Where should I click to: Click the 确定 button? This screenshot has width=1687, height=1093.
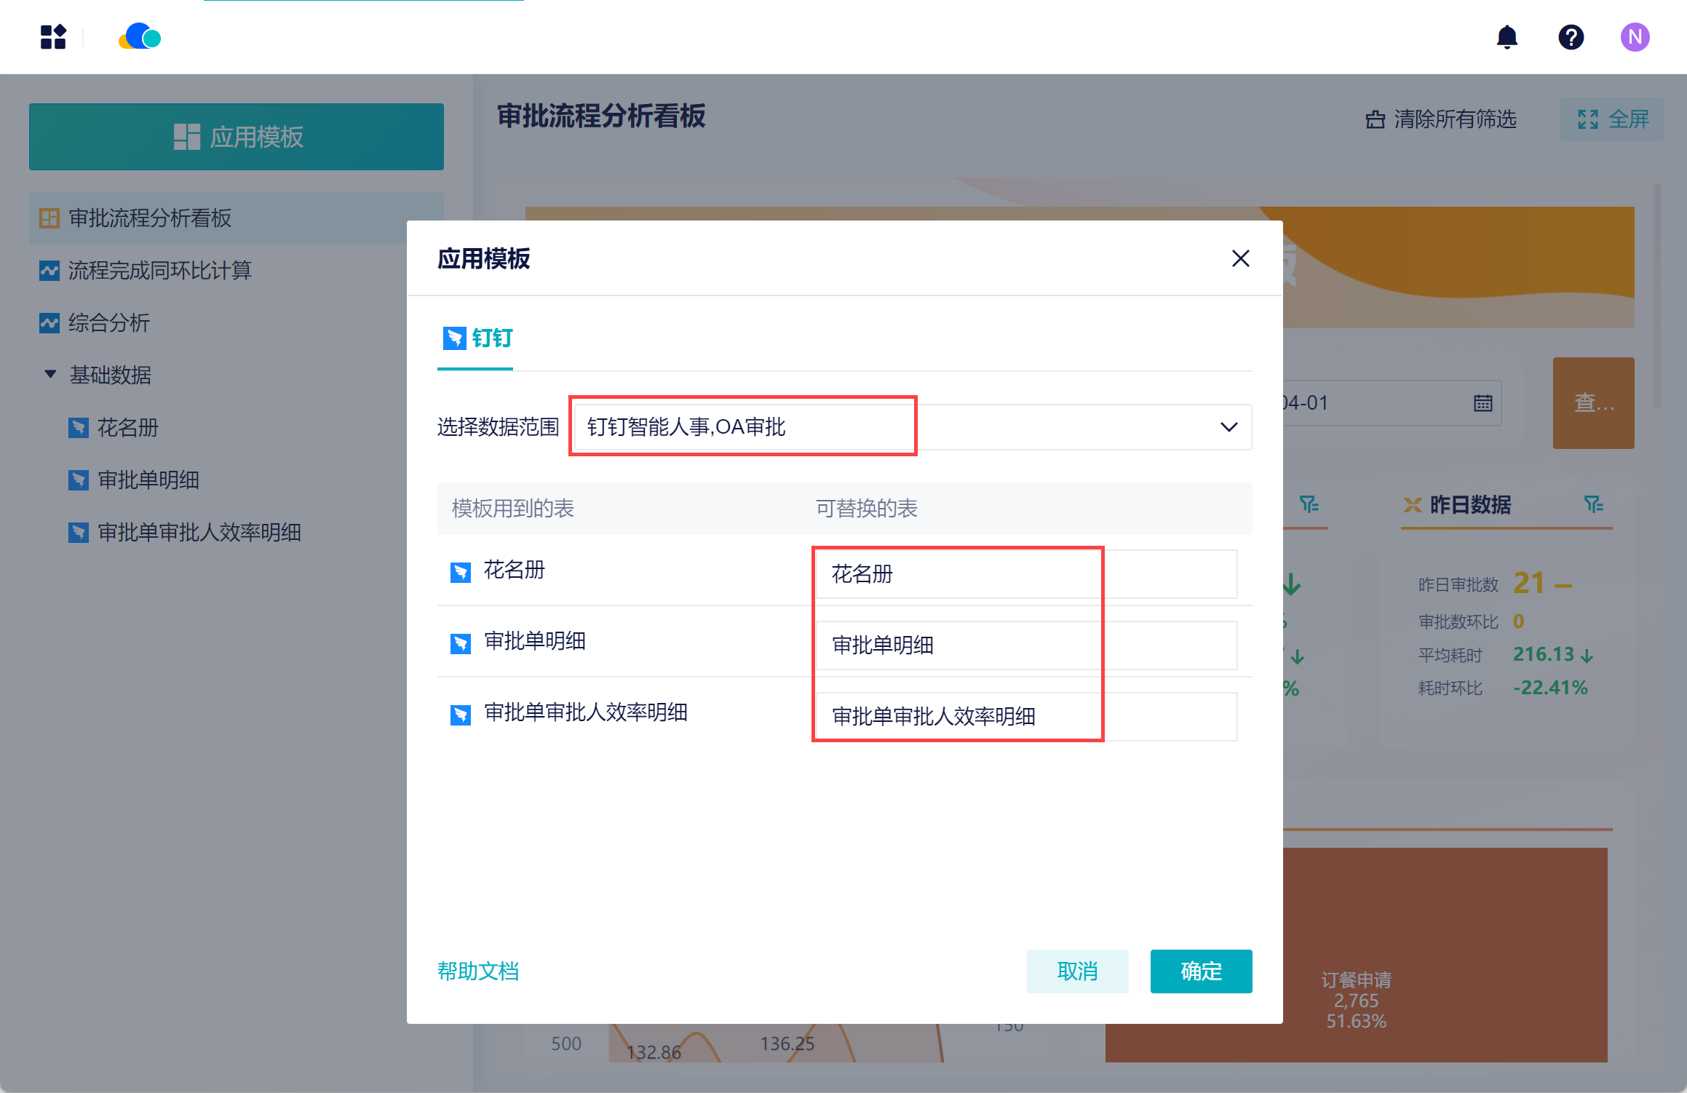pyautogui.click(x=1200, y=971)
